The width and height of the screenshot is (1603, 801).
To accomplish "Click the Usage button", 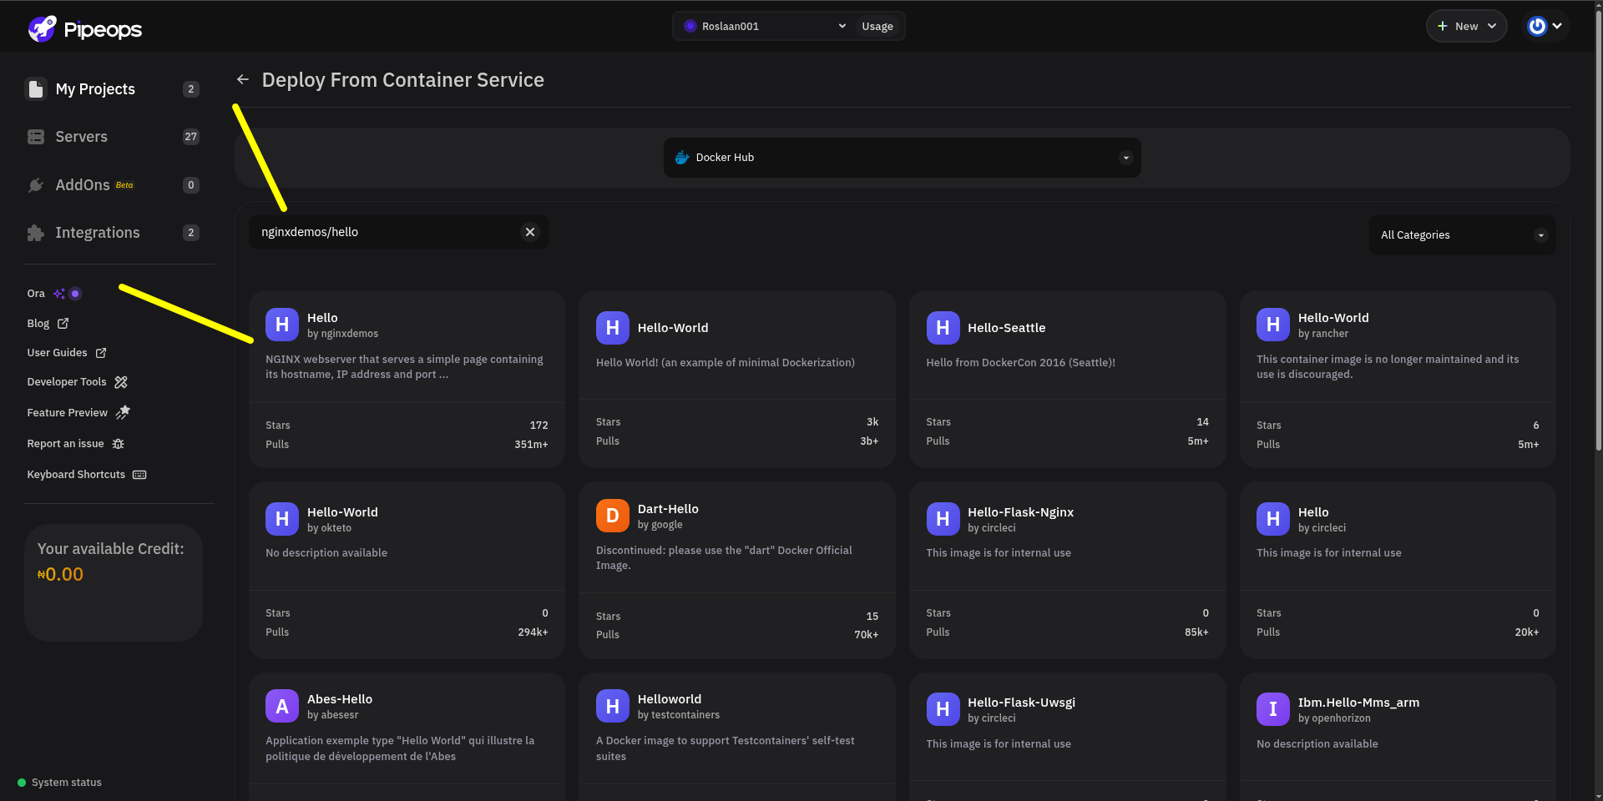I will pyautogui.click(x=877, y=27).
